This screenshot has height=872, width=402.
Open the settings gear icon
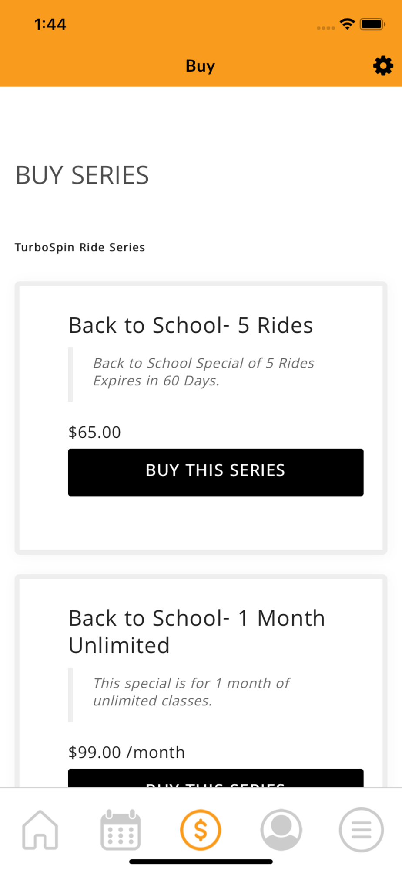point(383,66)
